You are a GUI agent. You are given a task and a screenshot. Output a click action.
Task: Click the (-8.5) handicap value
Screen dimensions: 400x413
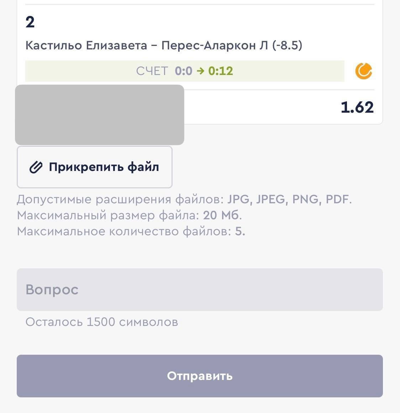pyautogui.click(x=287, y=45)
